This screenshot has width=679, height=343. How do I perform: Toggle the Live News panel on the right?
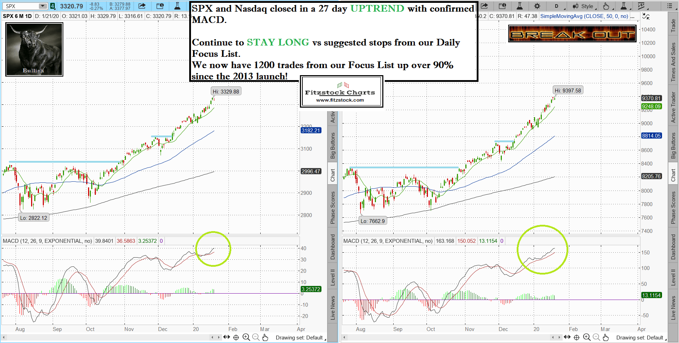(673, 308)
